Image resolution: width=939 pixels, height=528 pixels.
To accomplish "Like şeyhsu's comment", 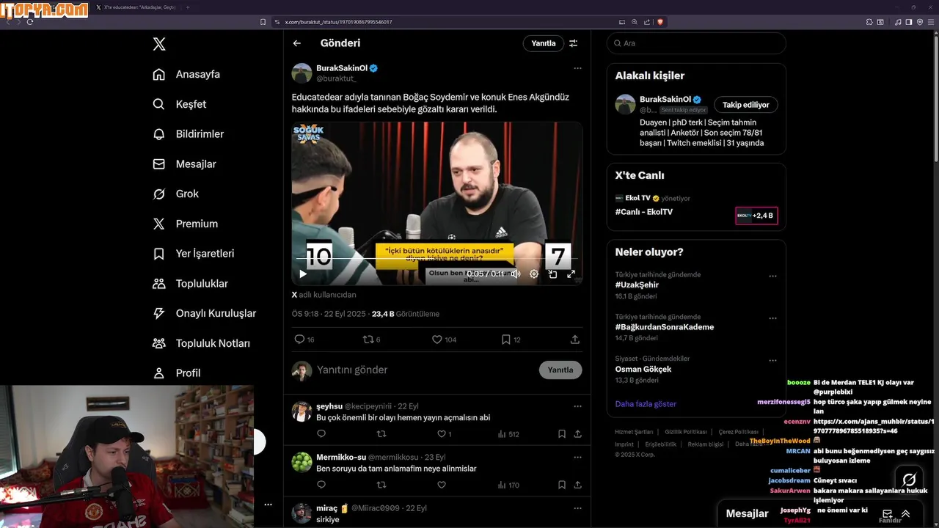I will (x=444, y=434).
